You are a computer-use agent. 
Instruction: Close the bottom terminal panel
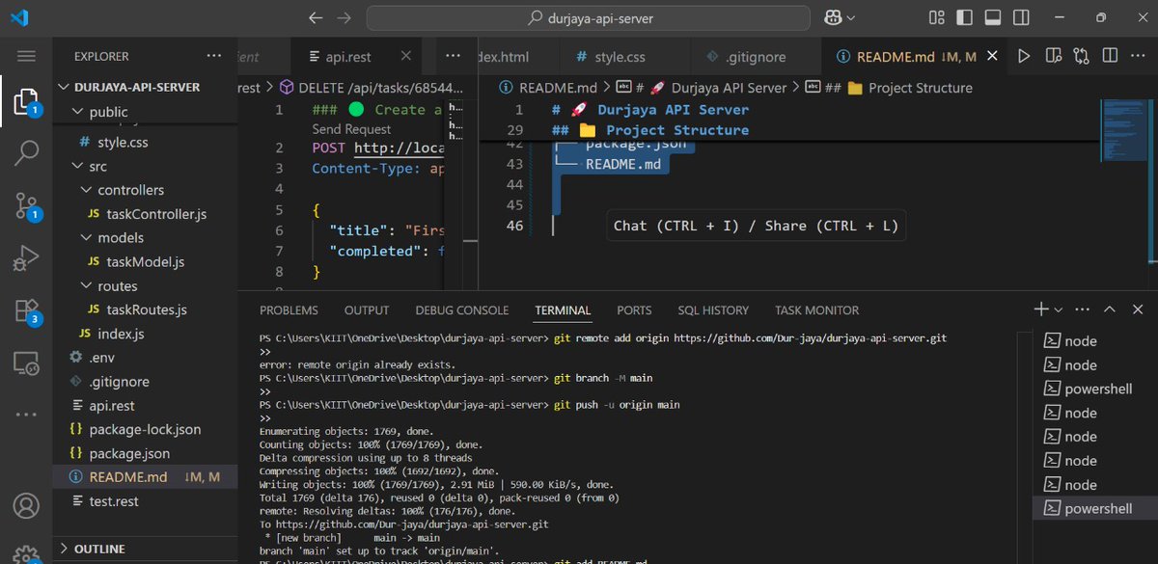coord(1137,309)
